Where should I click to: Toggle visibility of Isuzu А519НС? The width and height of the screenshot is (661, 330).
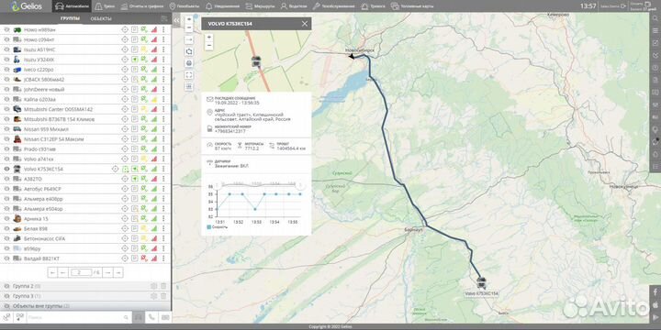coord(6,49)
